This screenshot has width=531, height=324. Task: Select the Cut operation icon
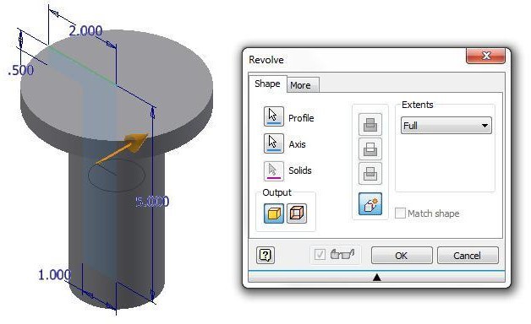tap(370, 149)
